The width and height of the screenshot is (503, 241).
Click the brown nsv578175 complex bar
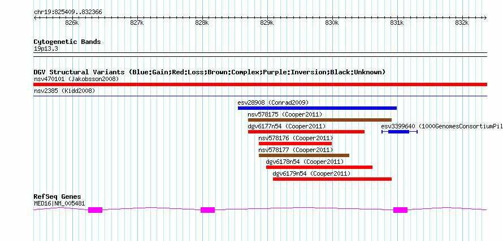(x=320, y=120)
